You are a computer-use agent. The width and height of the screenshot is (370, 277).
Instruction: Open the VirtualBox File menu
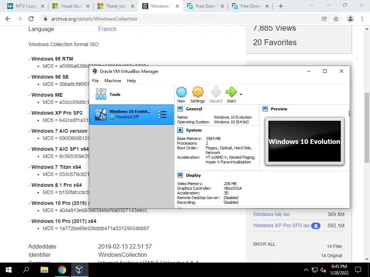[x=95, y=80]
